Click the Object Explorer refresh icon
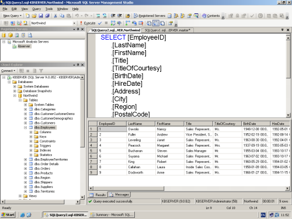This screenshot has width=292, height=219. pyautogui.click(x=34, y=71)
